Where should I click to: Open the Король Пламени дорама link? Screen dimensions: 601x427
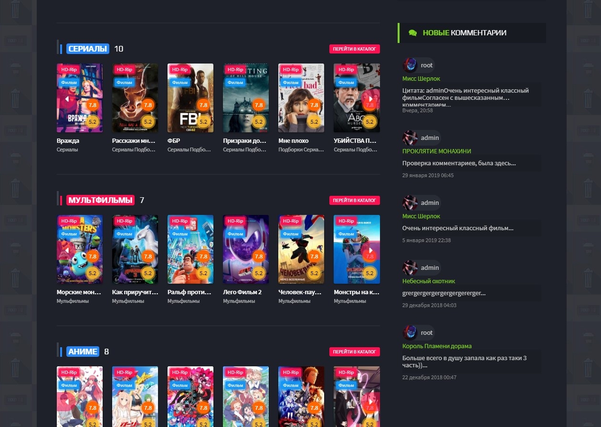[x=437, y=346]
